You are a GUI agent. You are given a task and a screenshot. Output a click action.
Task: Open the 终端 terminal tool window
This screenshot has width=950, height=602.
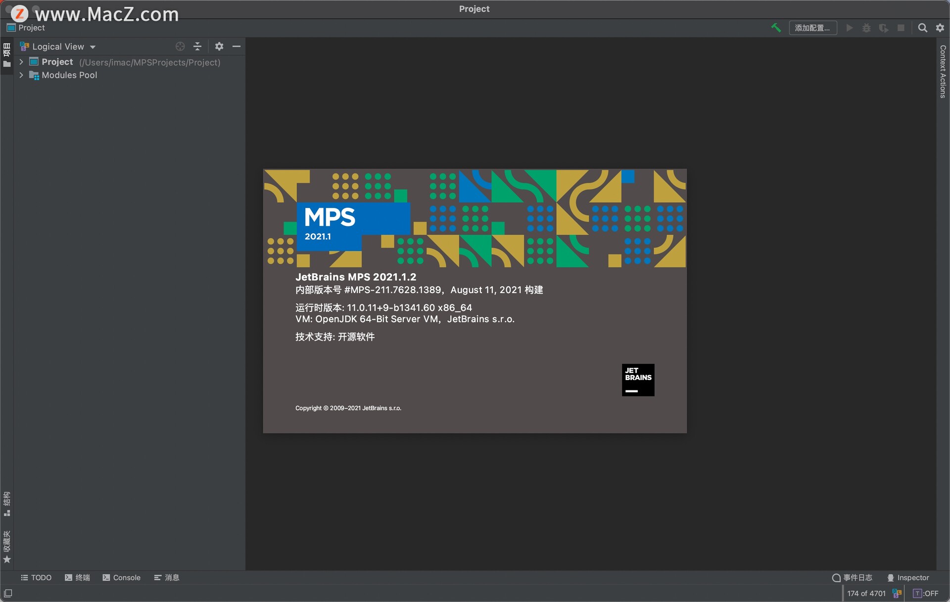point(77,578)
